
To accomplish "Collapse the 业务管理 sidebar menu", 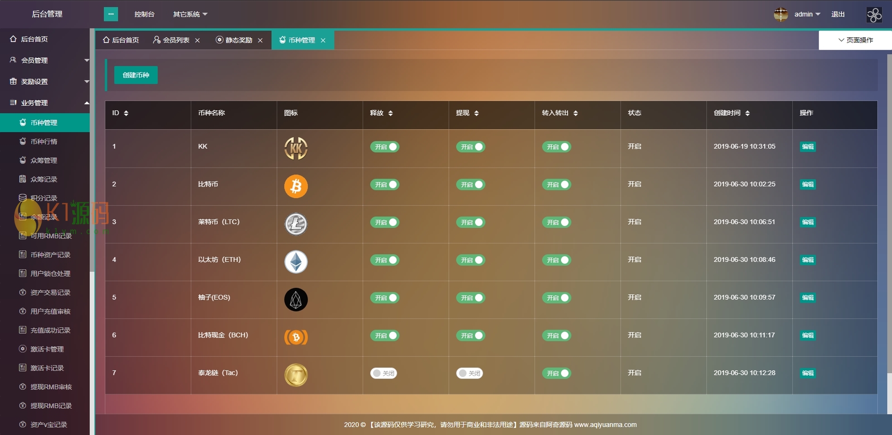I will tap(45, 102).
